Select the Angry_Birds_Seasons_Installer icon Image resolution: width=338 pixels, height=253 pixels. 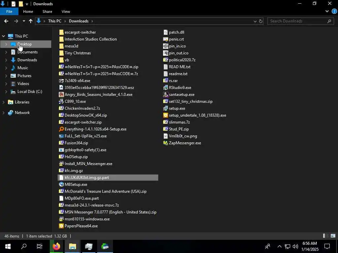pos(61,95)
